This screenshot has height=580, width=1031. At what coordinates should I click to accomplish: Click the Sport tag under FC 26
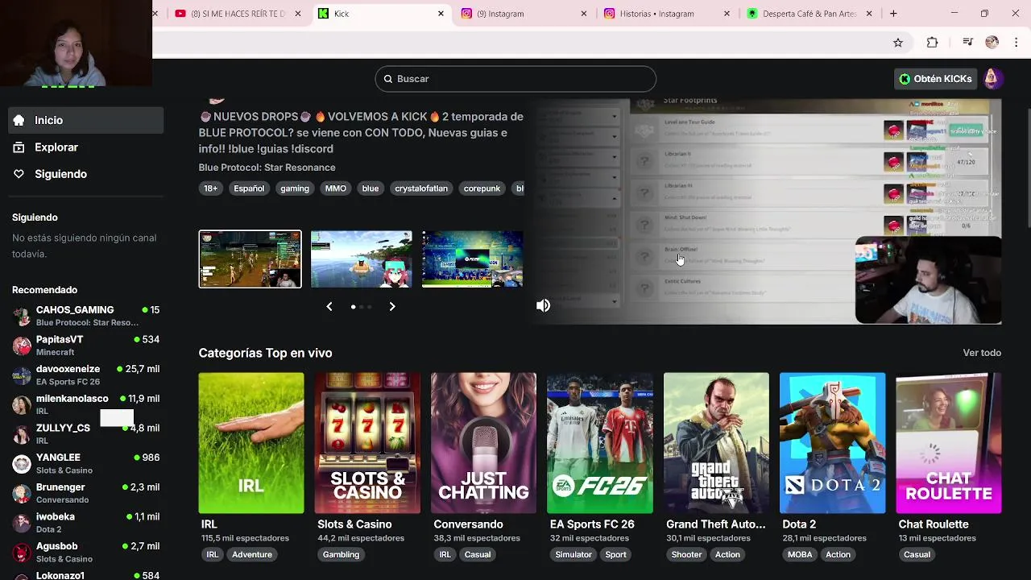616,554
